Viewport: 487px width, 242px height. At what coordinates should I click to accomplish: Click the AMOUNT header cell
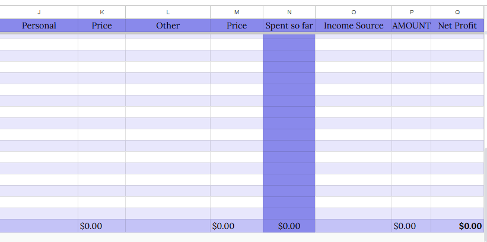coord(411,26)
